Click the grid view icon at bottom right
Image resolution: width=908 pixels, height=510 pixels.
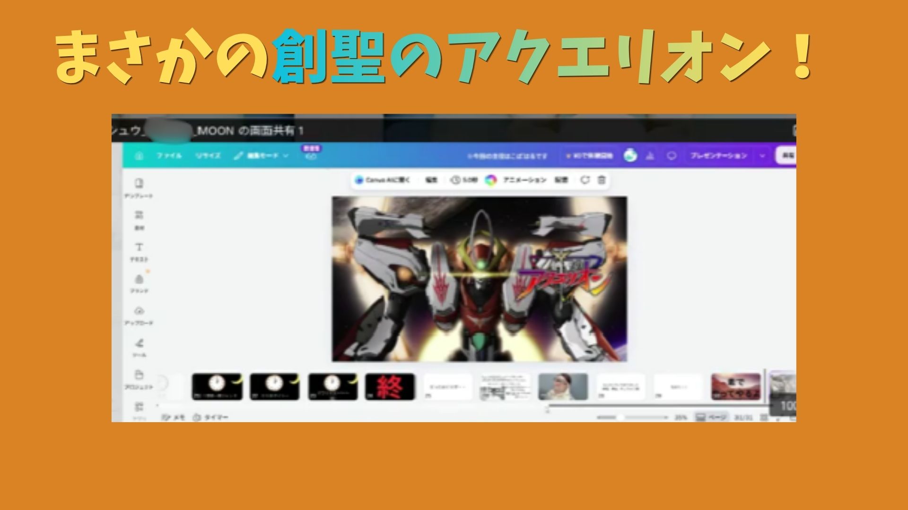pos(764,417)
